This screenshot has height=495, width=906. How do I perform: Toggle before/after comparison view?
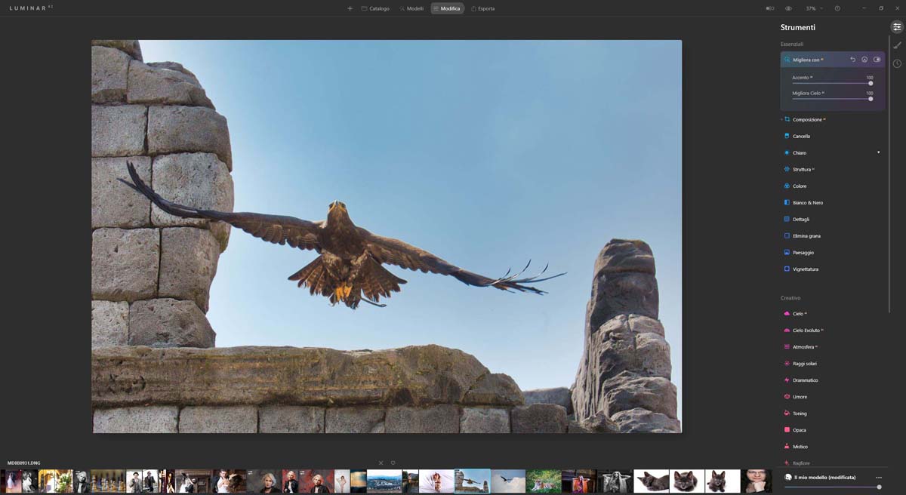click(x=770, y=8)
